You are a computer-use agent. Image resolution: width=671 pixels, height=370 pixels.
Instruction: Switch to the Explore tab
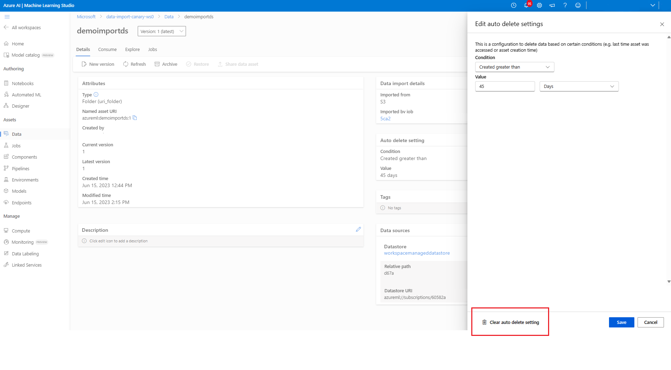point(132,50)
